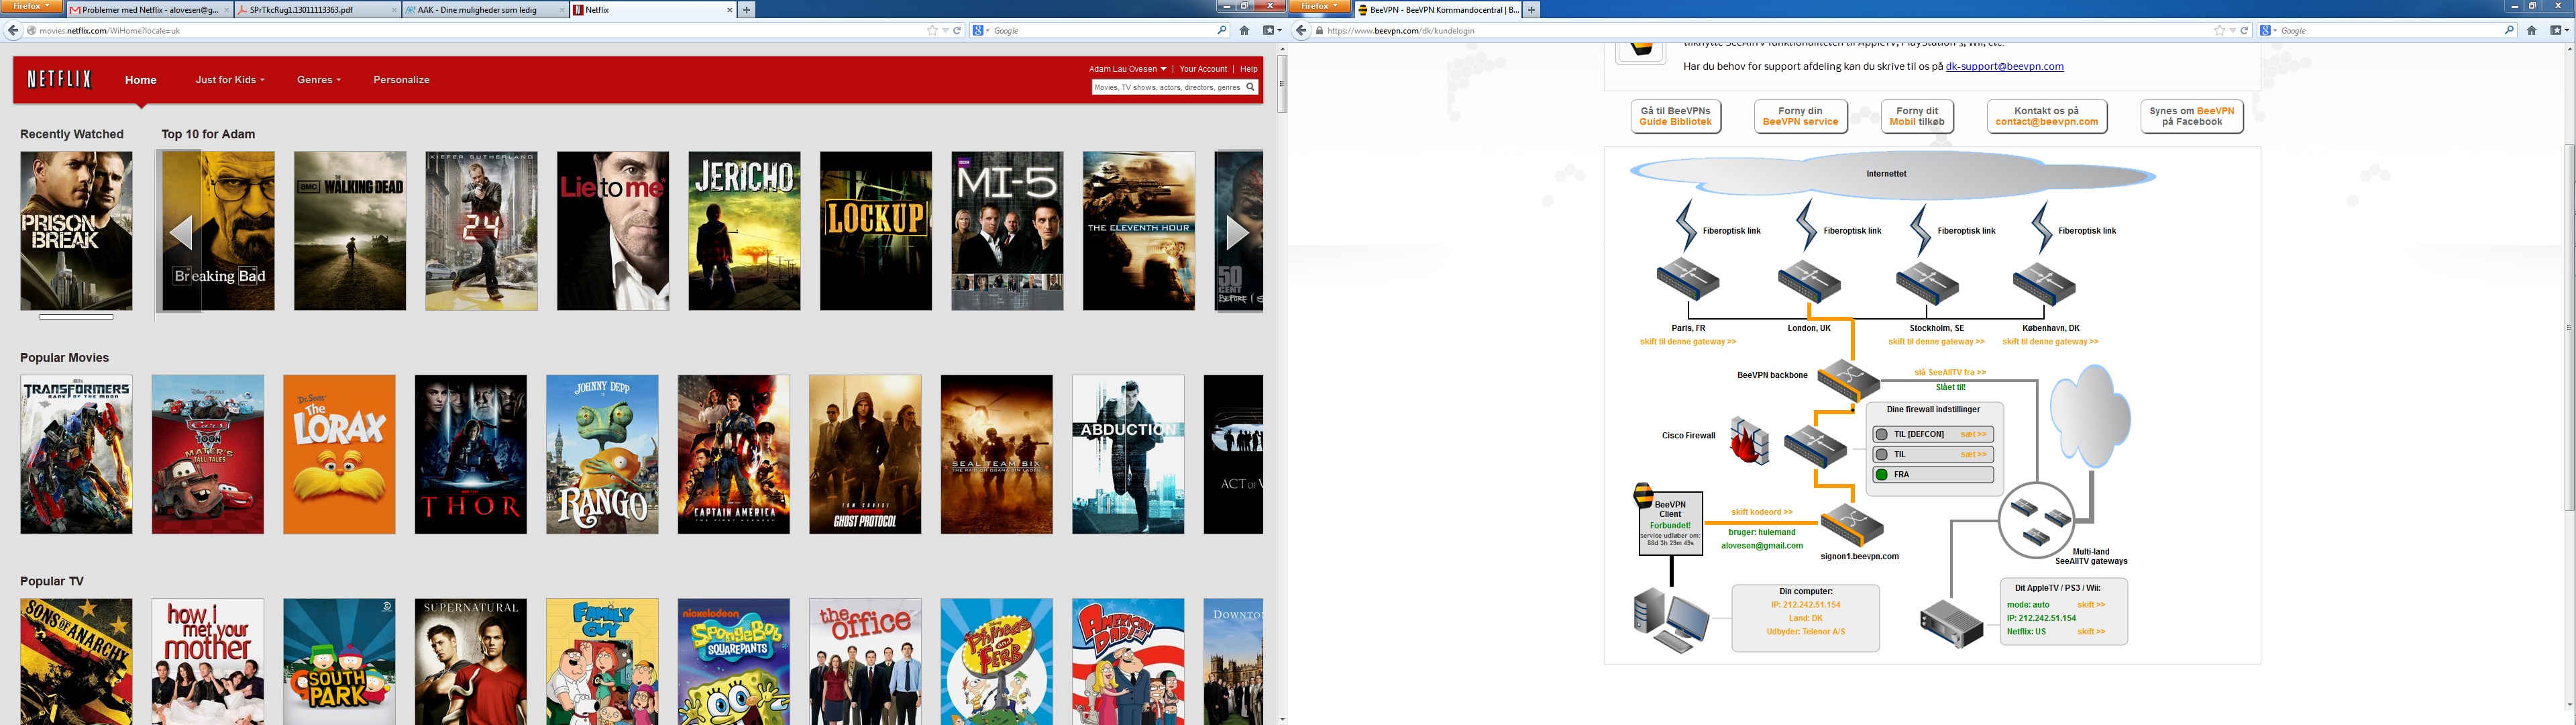This screenshot has width=2576, height=725.
Task: Click 'slå SeeAllTV fra' link
Action: click(1949, 373)
